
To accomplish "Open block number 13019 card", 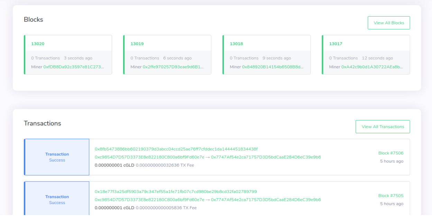I will coord(137,43).
